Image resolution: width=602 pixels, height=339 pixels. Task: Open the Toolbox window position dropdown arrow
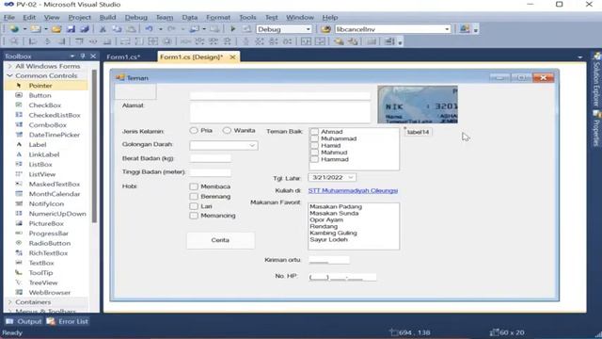(x=72, y=56)
